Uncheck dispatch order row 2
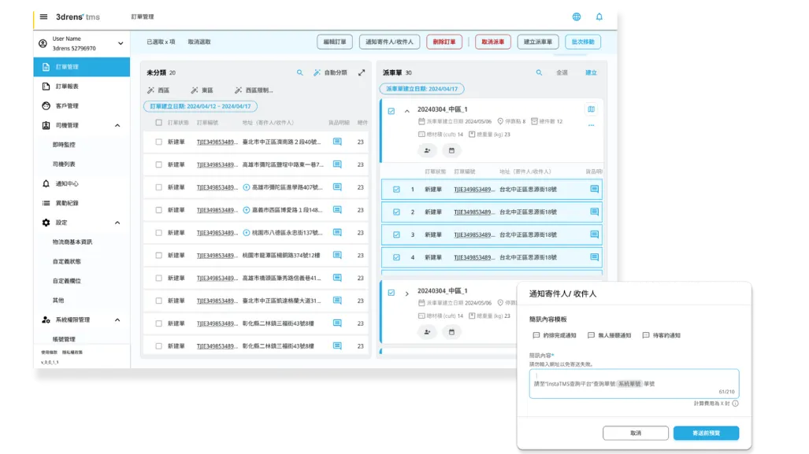Screen dimensions: 809x454 pyautogui.click(x=396, y=212)
